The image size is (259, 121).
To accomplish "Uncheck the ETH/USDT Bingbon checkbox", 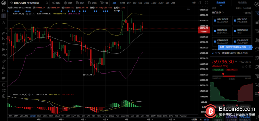I will [215, 40].
